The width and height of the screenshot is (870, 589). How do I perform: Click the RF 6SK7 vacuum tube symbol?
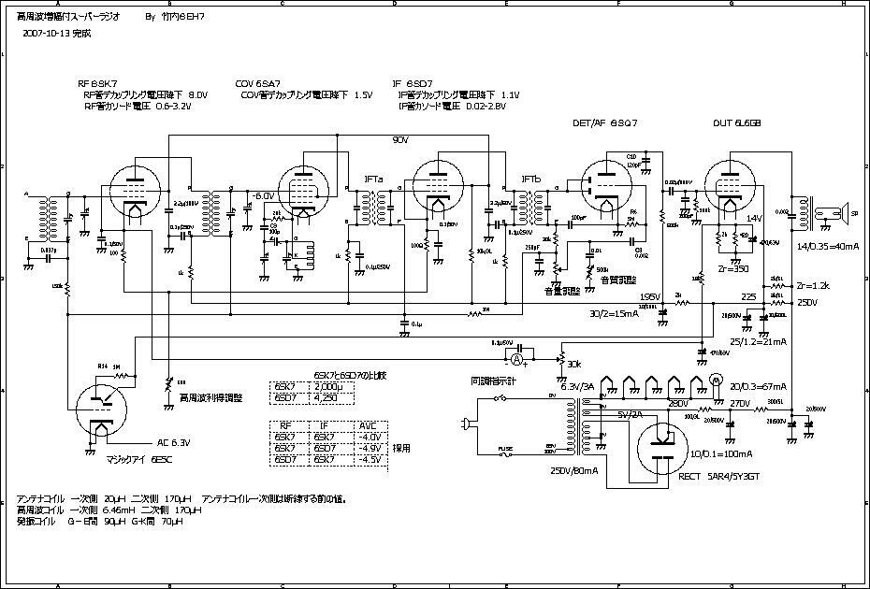coord(135,190)
